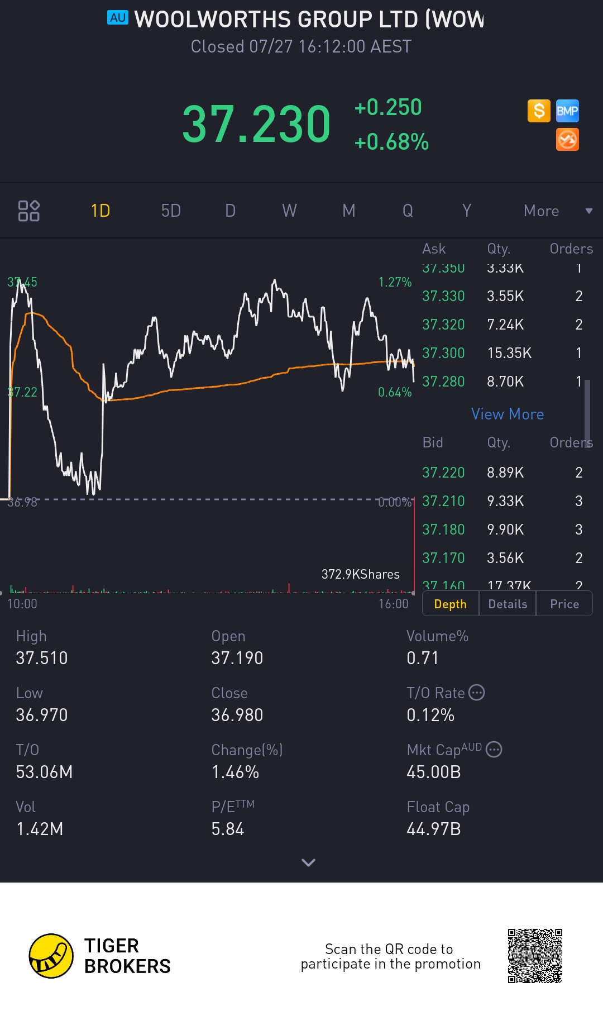Select the 1D chart period
This screenshot has height=1030, width=603.
point(100,211)
